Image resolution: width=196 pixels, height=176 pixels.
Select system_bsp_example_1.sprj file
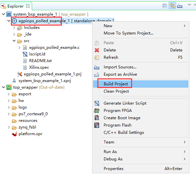(x=45, y=81)
